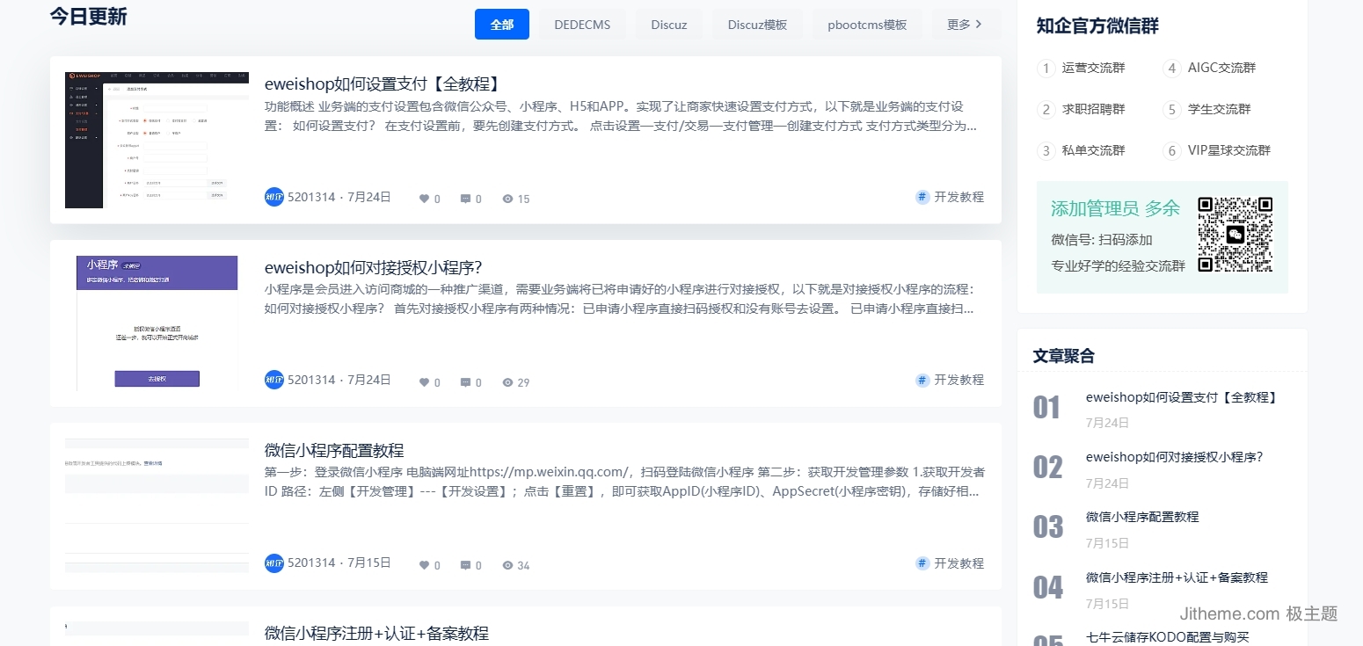Click 添加管理员 多余 heading in green box
This screenshot has height=646, width=1363.
(1115, 208)
